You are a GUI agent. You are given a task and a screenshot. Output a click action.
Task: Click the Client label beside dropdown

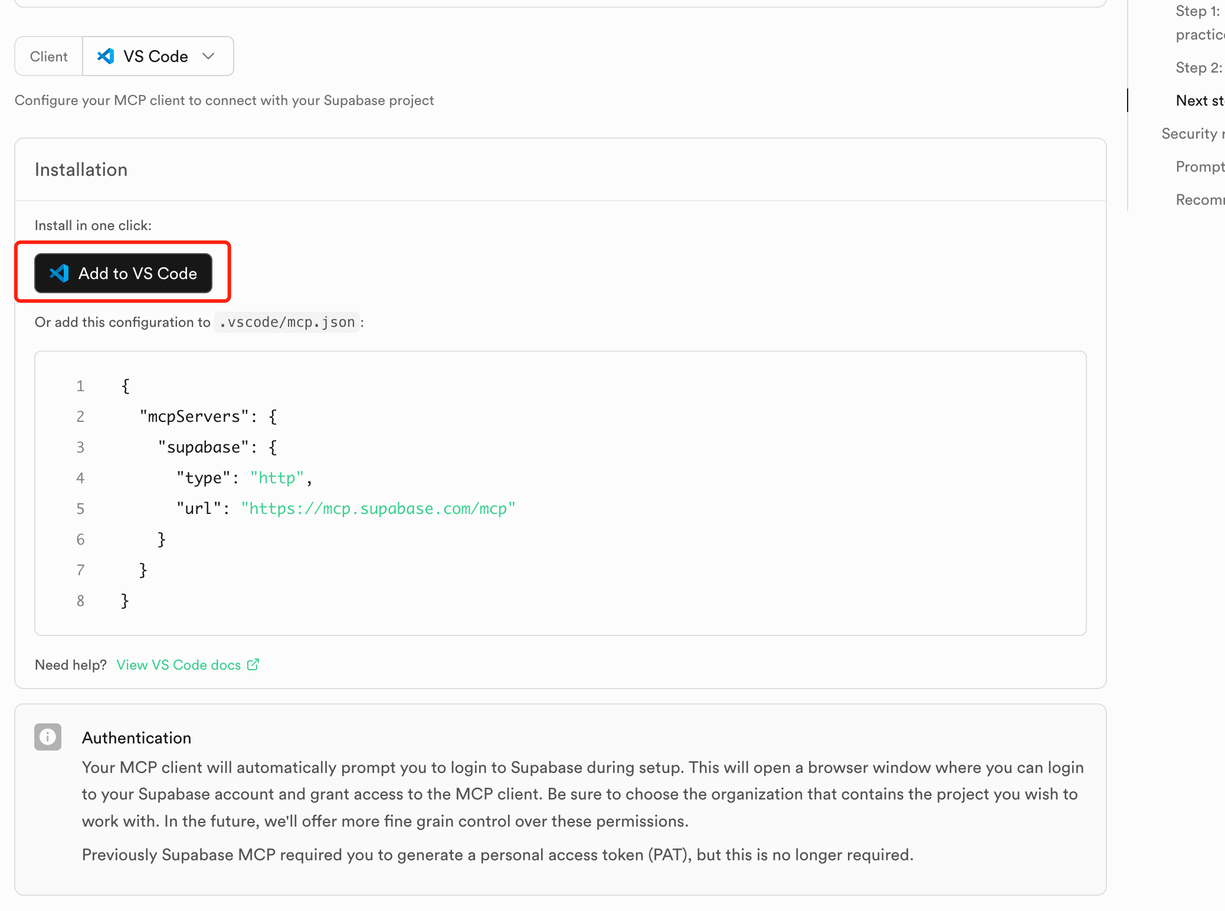[x=49, y=57]
